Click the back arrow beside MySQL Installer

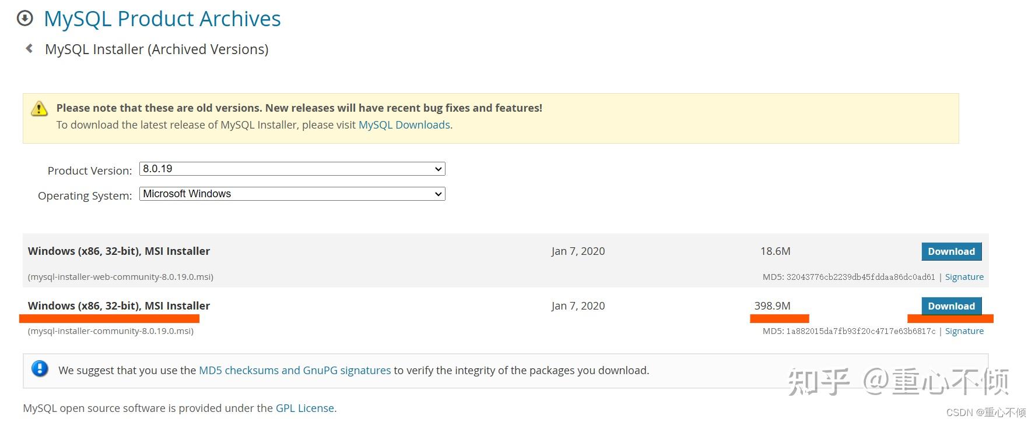point(29,49)
